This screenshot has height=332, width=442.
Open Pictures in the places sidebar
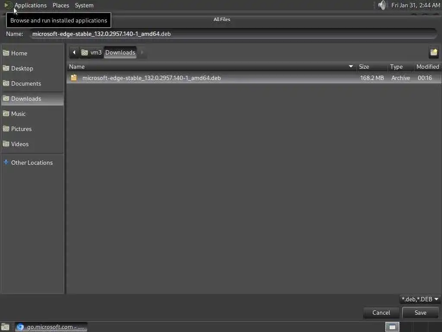[32, 129]
